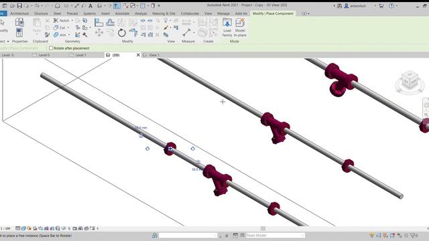Click the selection filter funnel icon in status bar
This screenshot has width=429, height=241.
tap(413, 235)
